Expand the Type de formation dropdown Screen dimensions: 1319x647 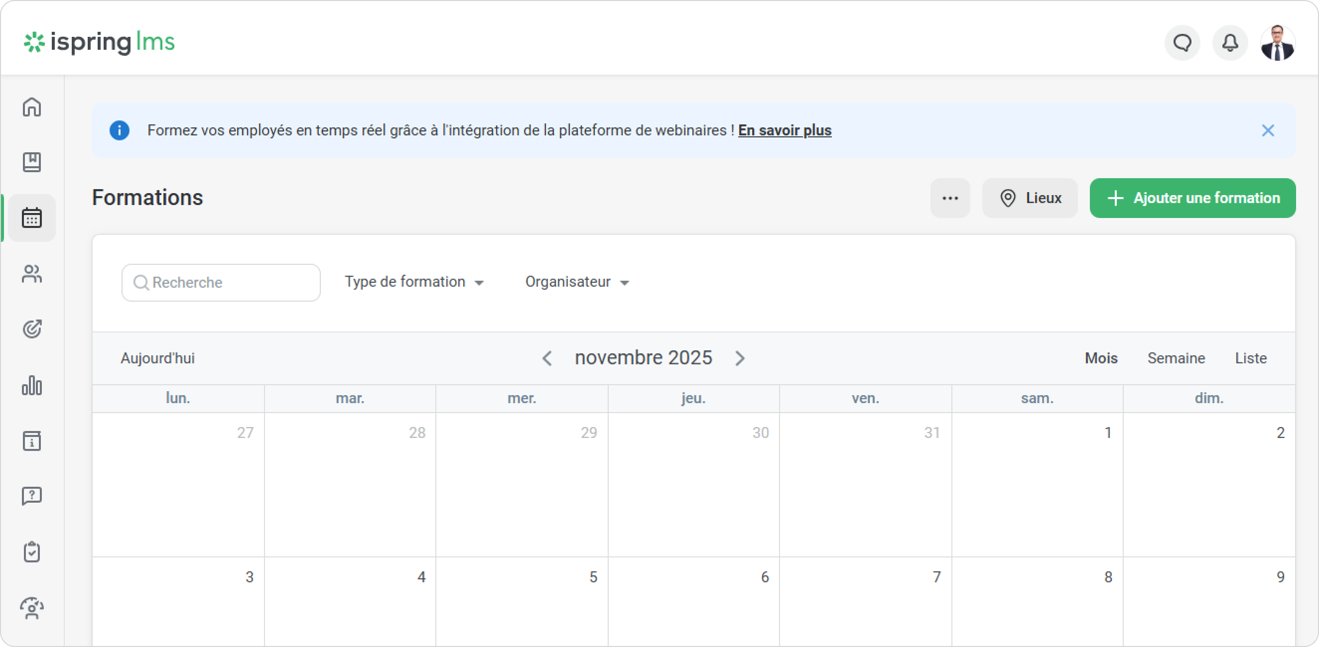click(414, 282)
